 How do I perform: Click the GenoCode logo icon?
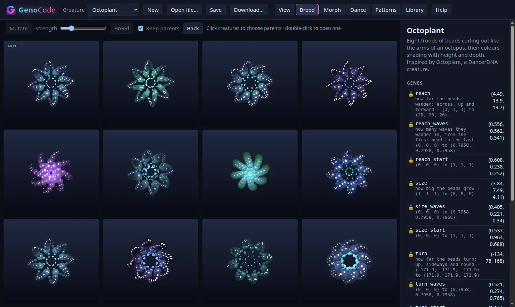pyautogui.click(x=11, y=10)
